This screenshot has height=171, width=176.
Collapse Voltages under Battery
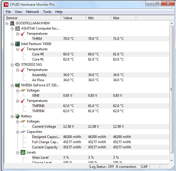coord(17,122)
